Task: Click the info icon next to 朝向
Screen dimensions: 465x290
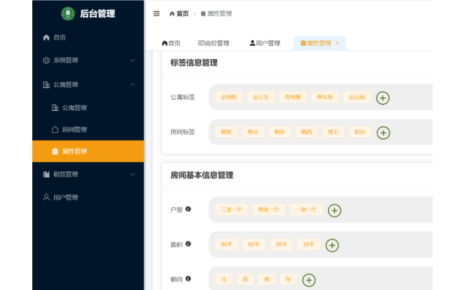Action: point(188,278)
